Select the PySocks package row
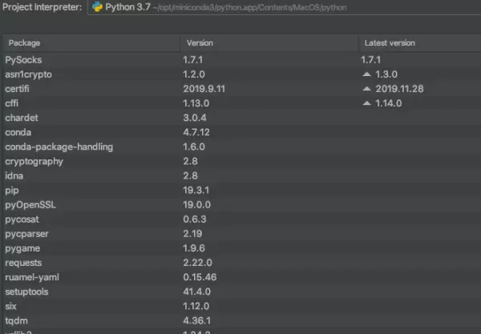The image size is (481, 334). [242, 60]
